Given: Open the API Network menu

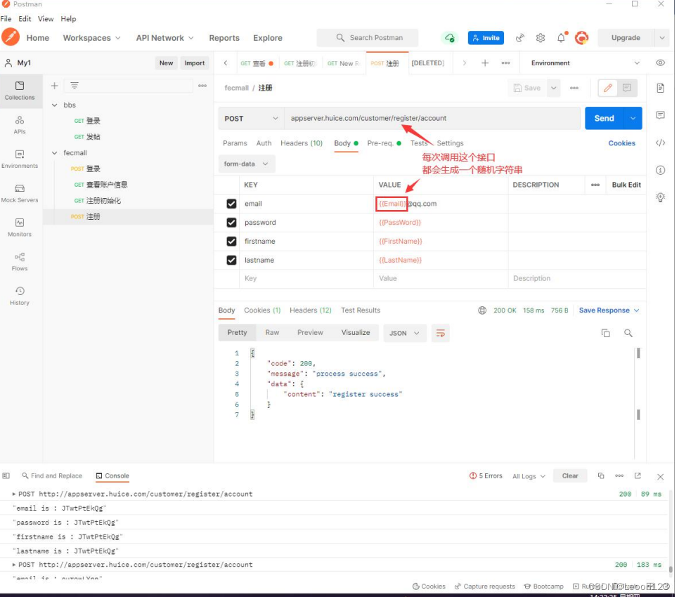Looking at the screenshot, I should pos(164,38).
